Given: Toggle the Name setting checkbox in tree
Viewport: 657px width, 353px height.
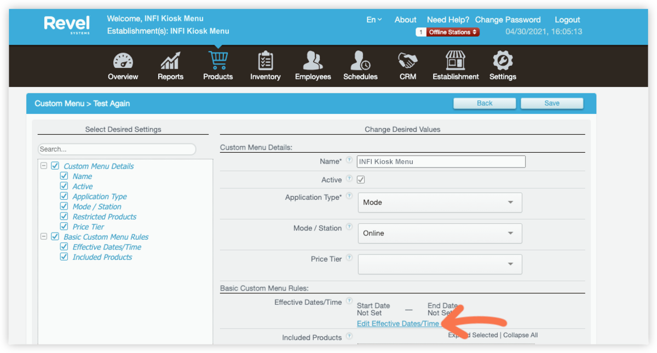Looking at the screenshot, I should coord(64,176).
